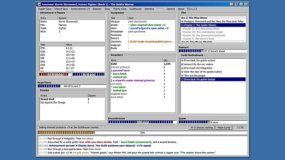Click the version icon beside v1.2.3

click(x=188, y=9)
